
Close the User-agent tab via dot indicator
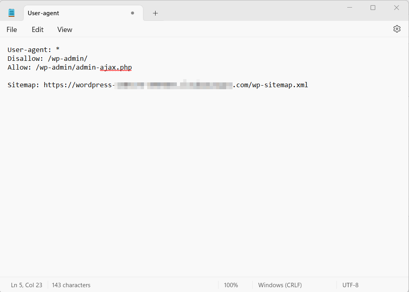(132, 13)
